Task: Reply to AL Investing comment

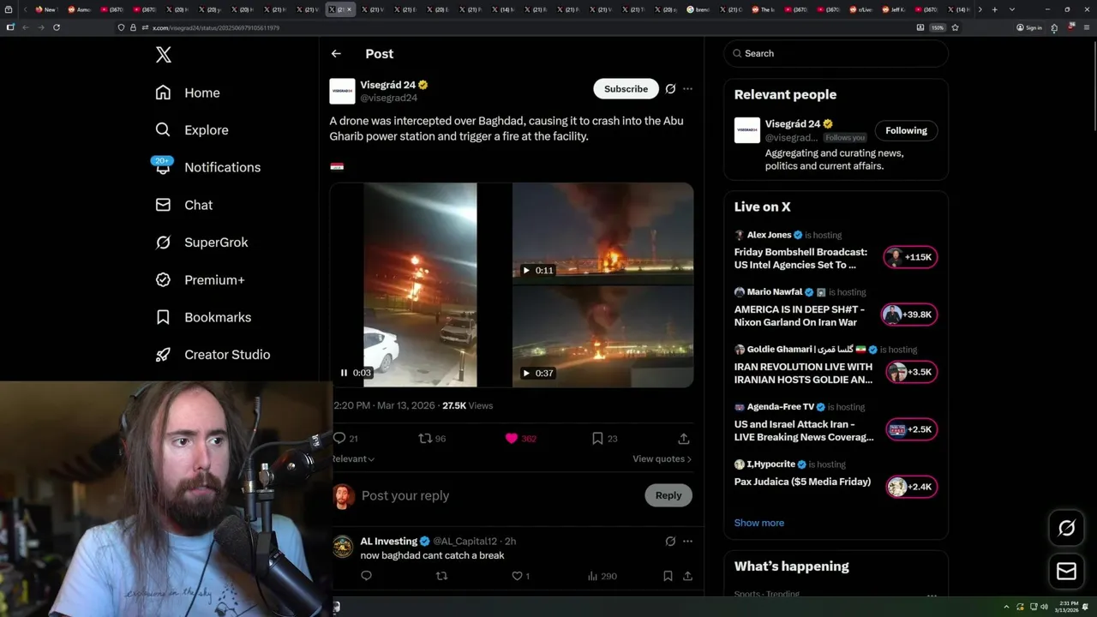Action: [366, 576]
